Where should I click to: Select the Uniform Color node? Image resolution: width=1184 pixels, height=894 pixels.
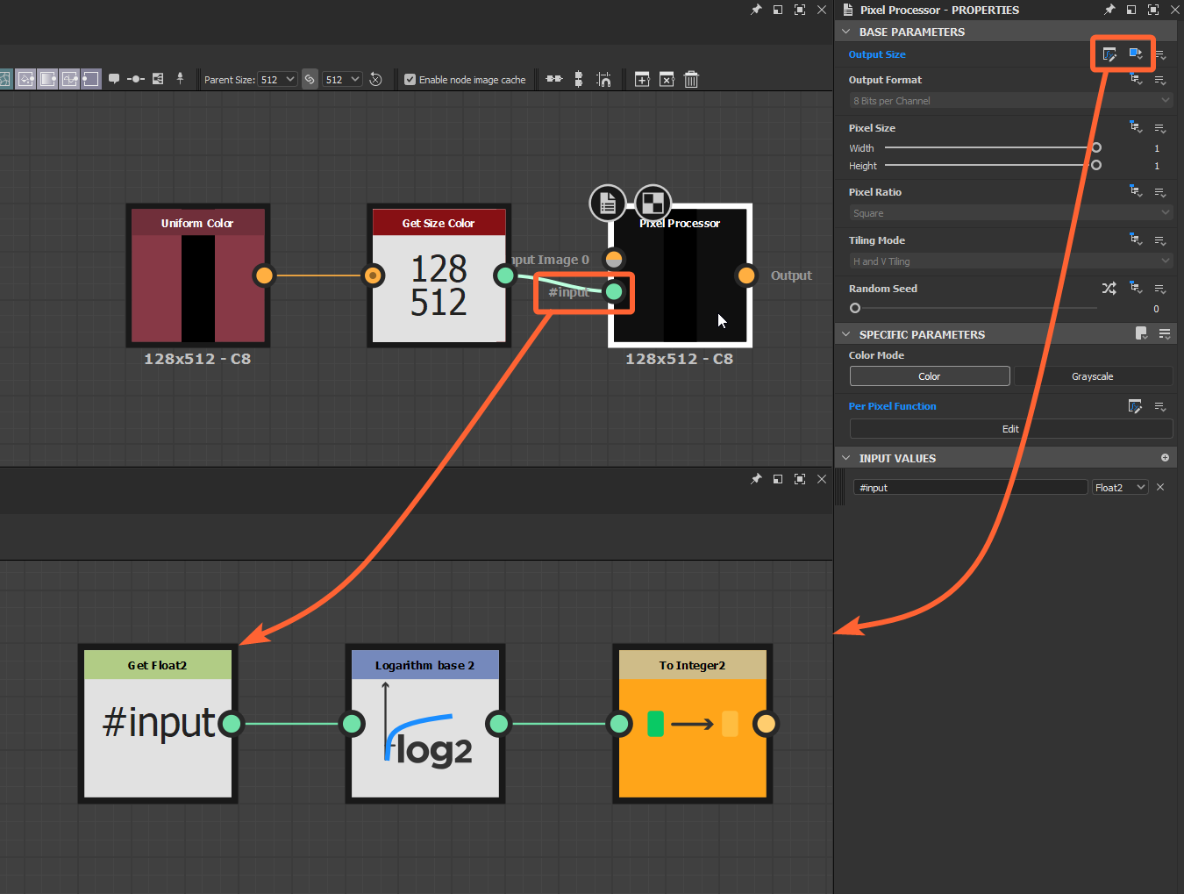[x=198, y=276]
